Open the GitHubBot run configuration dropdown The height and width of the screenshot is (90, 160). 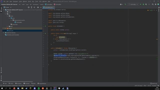[133, 4]
